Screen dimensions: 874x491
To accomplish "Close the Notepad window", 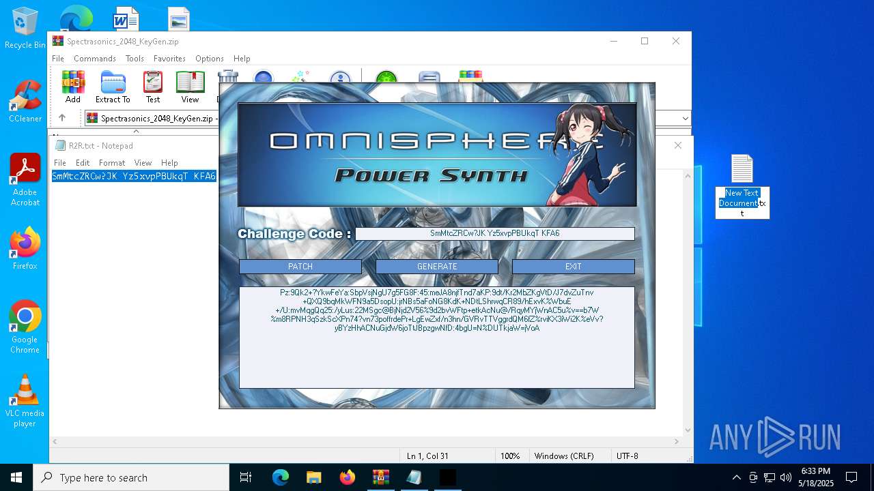I will (x=677, y=145).
